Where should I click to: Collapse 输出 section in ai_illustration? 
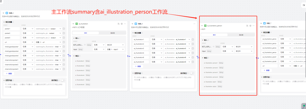[x=74, y=56]
